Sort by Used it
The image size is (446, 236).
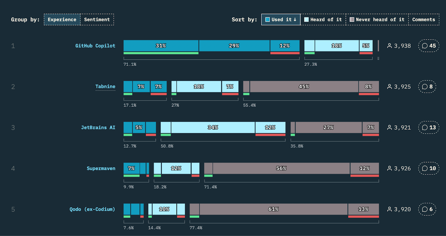(281, 20)
